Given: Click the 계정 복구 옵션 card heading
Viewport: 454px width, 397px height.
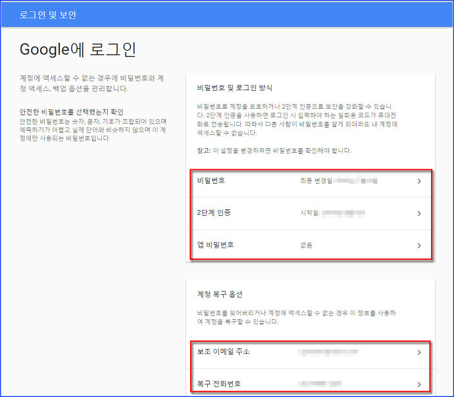Looking at the screenshot, I should pyautogui.click(x=220, y=294).
